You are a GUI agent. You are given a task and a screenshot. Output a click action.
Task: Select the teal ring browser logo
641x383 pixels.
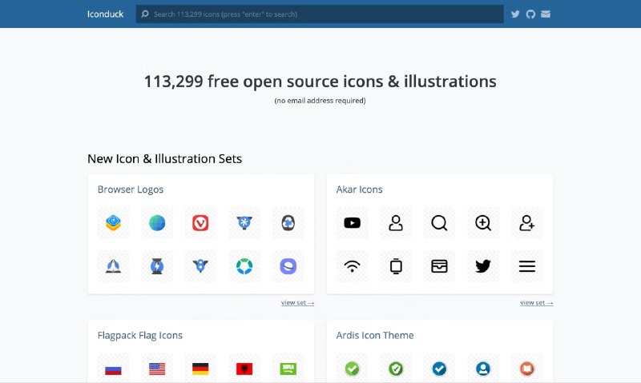[x=244, y=266]
